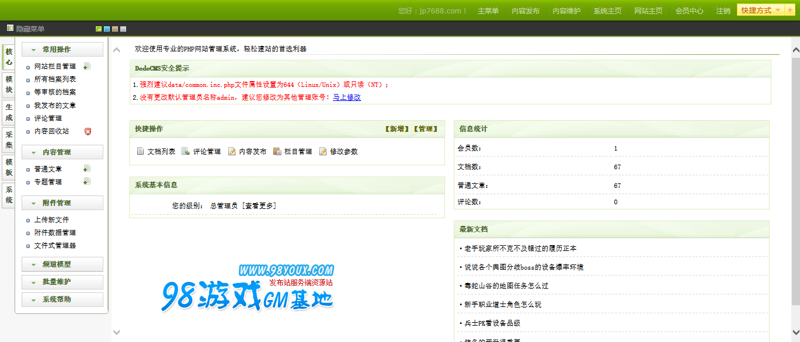
Task: Open 文件式管理器 in sidebar
Action: [x=55, y=246]
